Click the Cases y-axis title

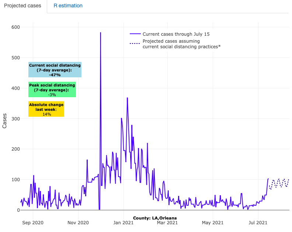coord(5,120)
